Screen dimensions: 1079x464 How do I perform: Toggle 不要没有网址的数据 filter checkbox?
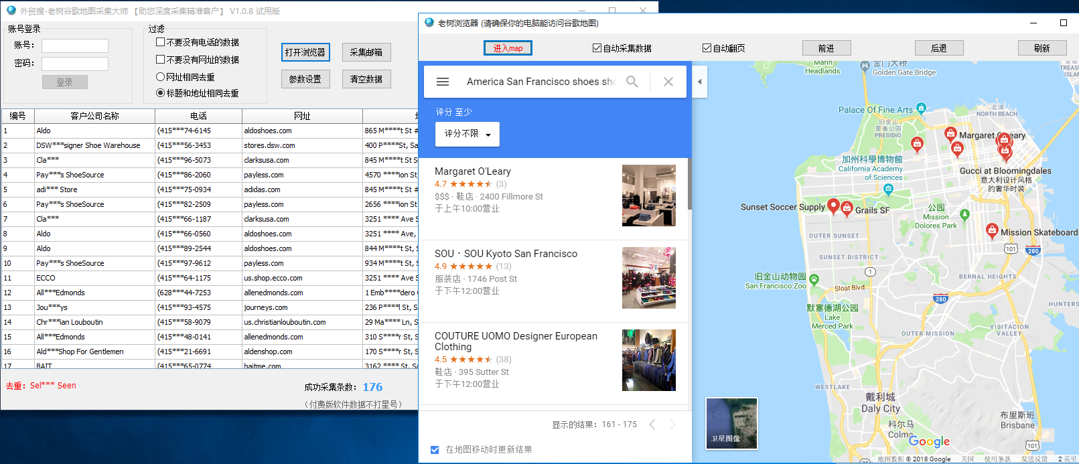click(160, 59)
